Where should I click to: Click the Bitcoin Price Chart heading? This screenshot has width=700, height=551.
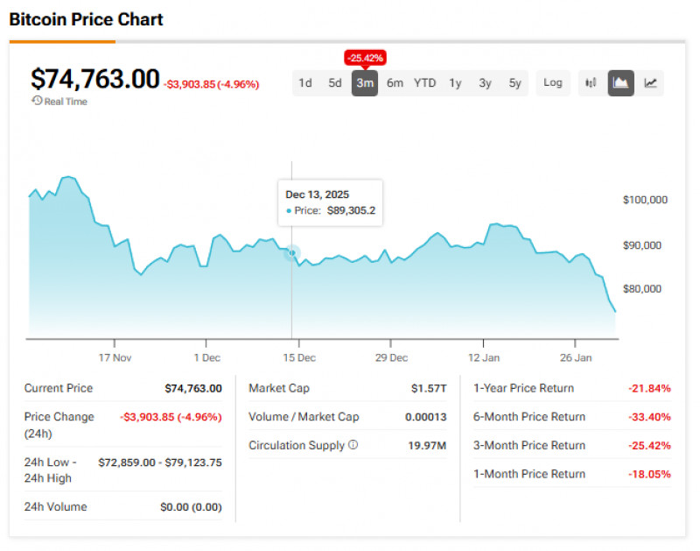[x=87, y=19]
